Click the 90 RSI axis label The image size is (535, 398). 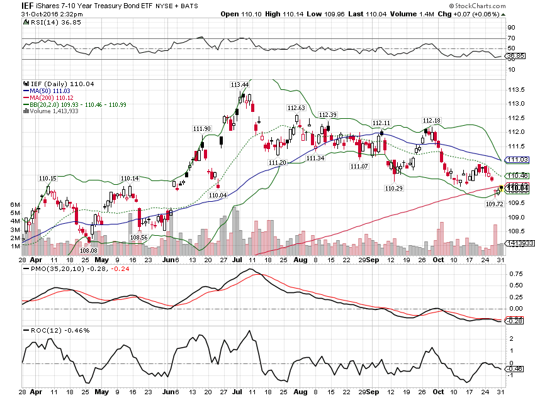point(512,28)
